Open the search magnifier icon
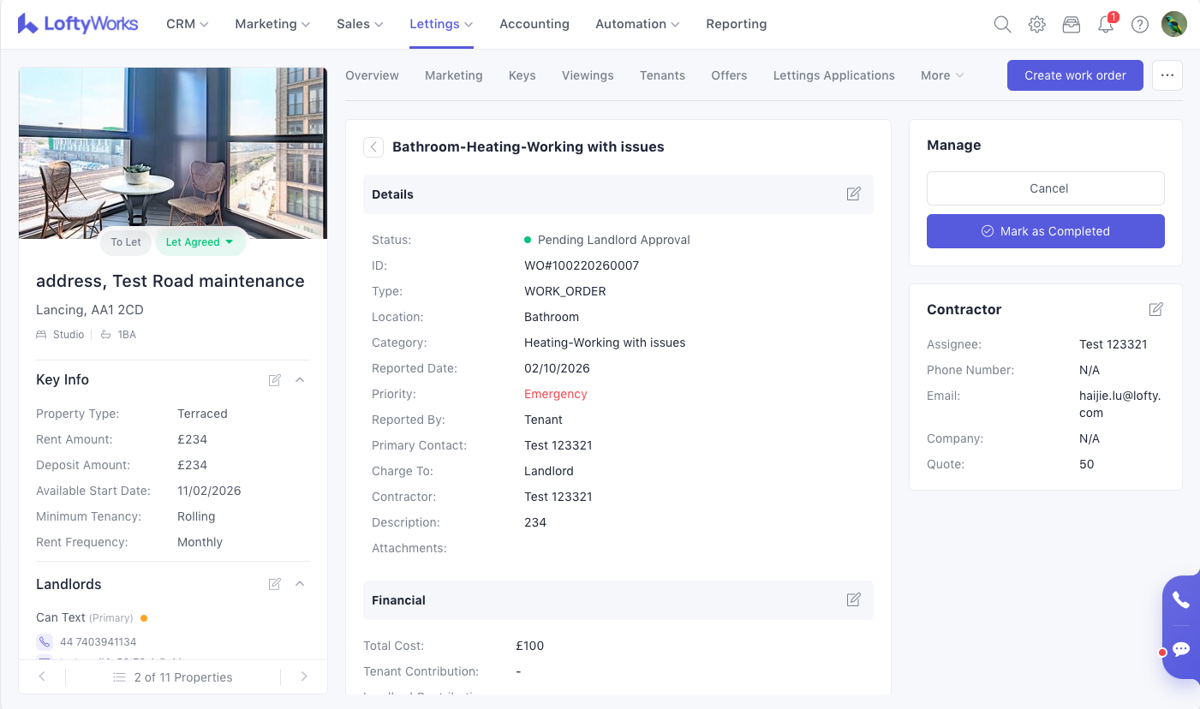1200x709 pixels. pos(1002,24)
